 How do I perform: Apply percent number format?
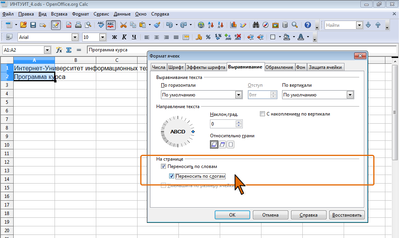[208, 37]
